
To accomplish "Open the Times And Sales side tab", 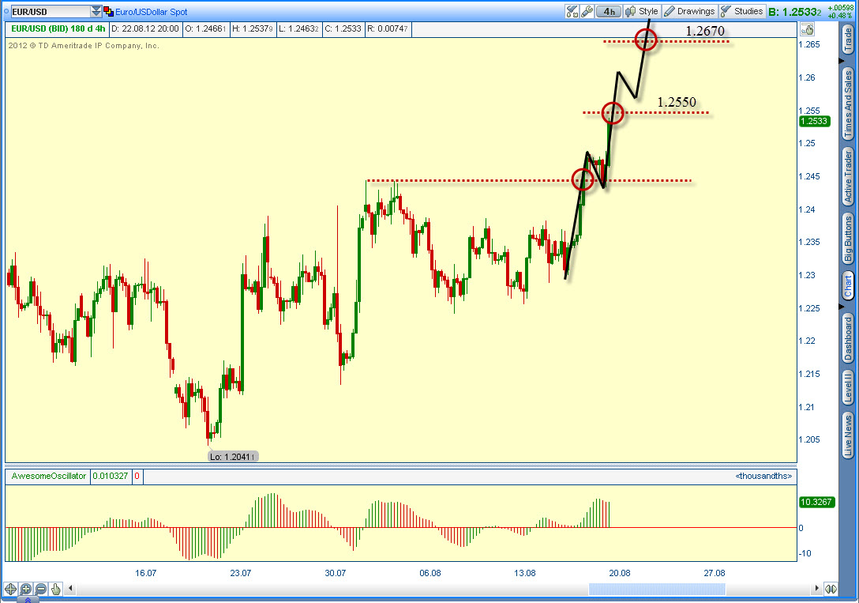I will coord(848,104).
